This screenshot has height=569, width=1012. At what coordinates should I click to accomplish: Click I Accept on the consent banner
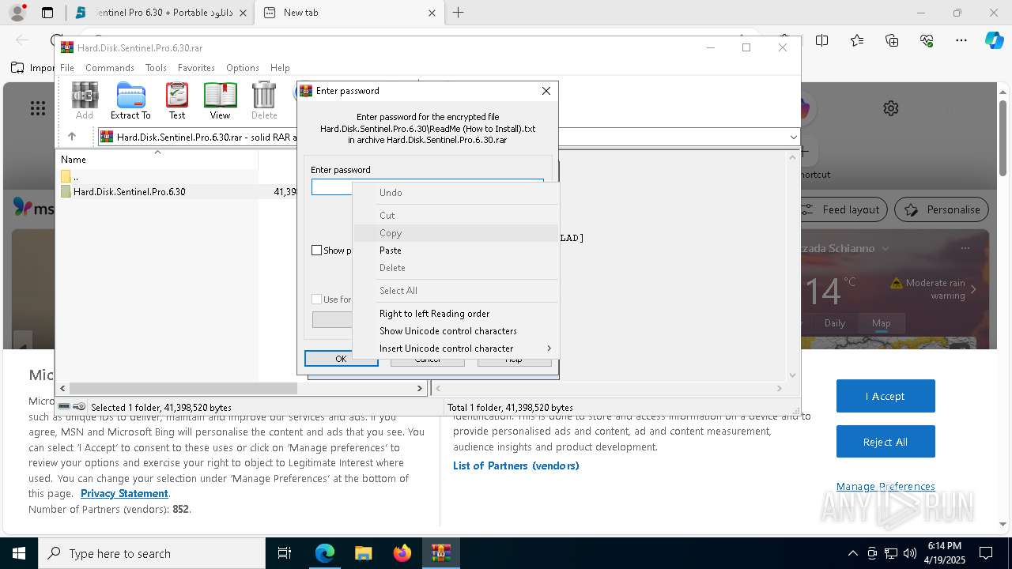(x=885, y=396)
